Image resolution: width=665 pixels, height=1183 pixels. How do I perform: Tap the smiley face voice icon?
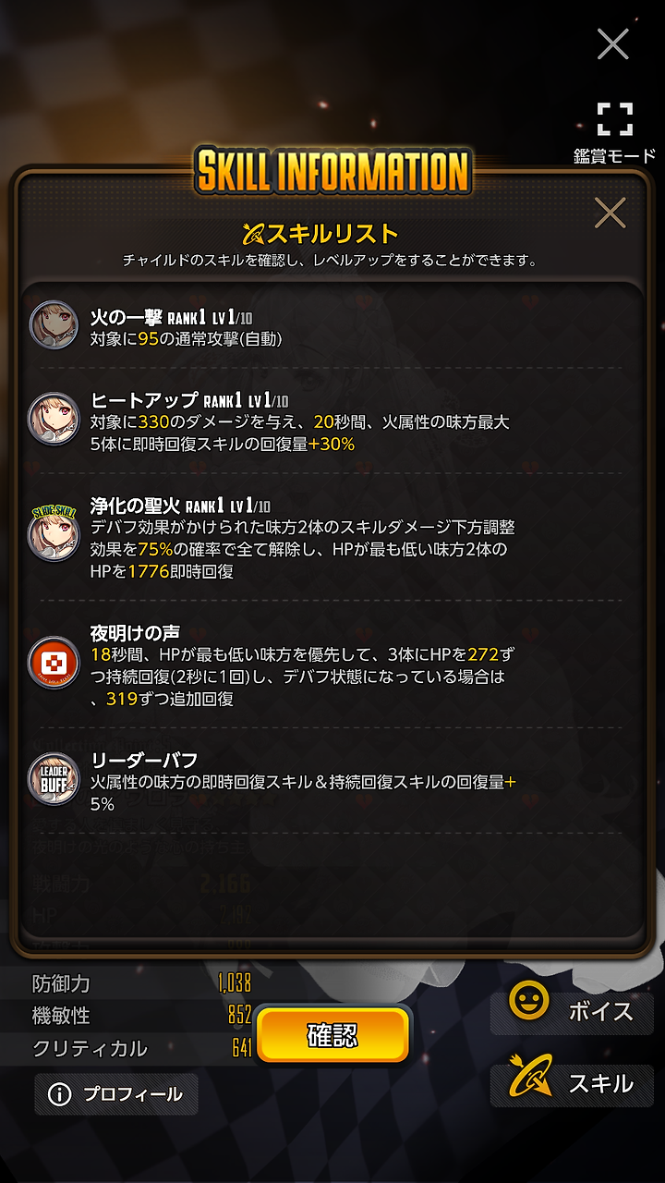click(529, 1001)
